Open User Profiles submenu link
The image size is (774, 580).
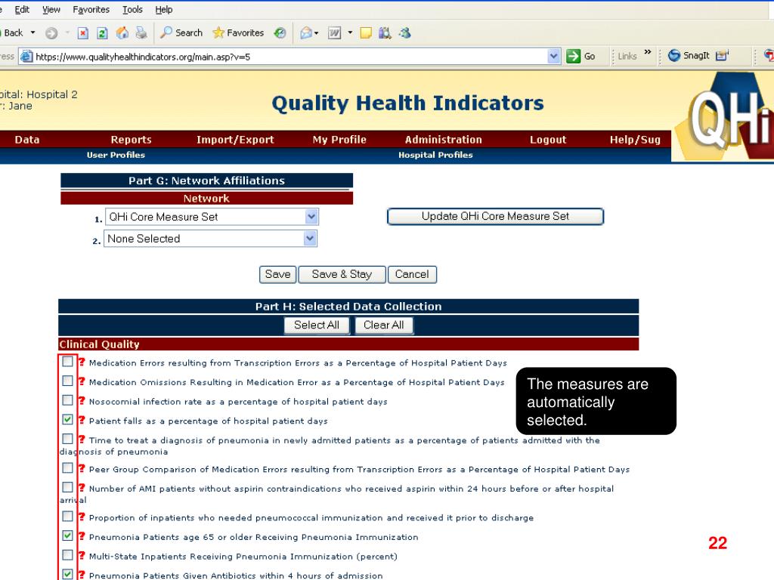point(116,155)
